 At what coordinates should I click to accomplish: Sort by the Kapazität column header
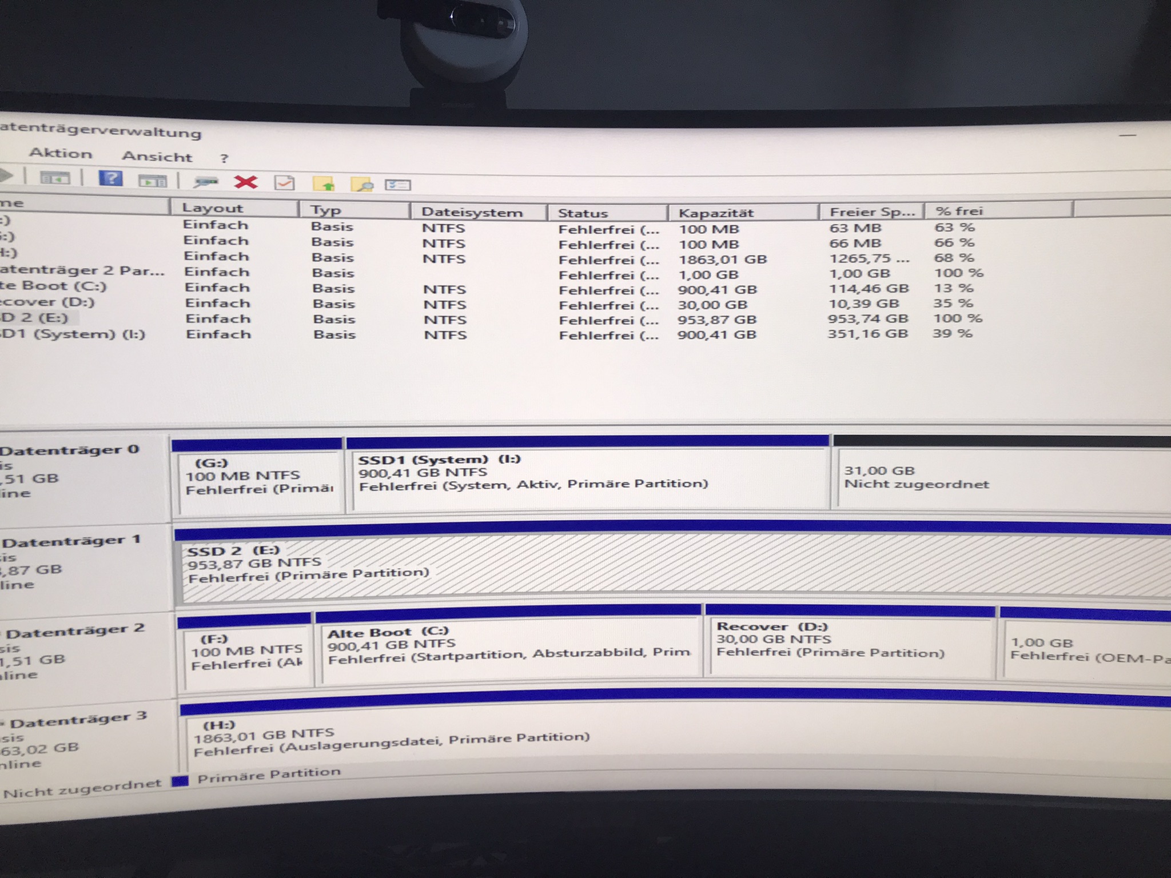coord(716,213)
